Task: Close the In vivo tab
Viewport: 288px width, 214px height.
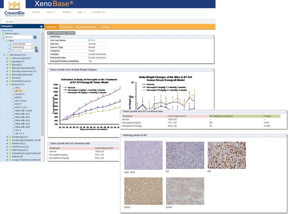Action: coord(14,22)
